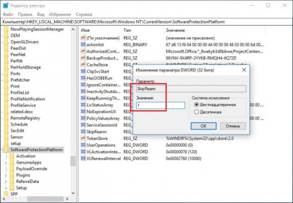This screenshot has width=293, height=203.
Task: Select RemoteRegistry key in tree
Action: coord(25,118)
